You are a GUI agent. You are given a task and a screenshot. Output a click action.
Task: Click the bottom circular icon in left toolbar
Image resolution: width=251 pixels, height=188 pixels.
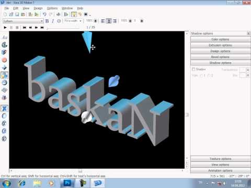point(4,138)
